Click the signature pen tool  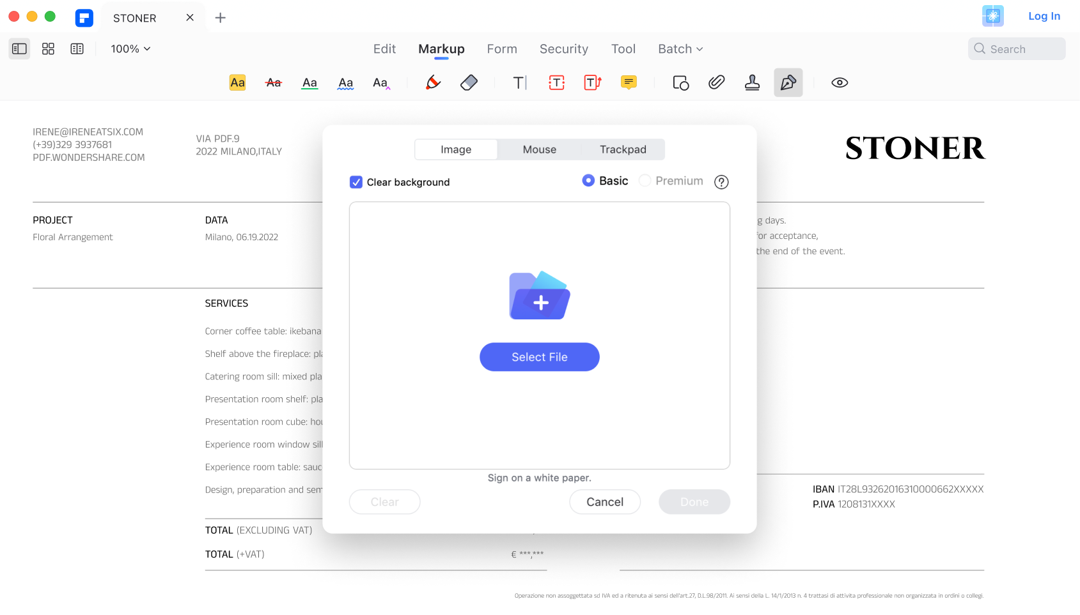pyautogui.click(x=788, y=82)
